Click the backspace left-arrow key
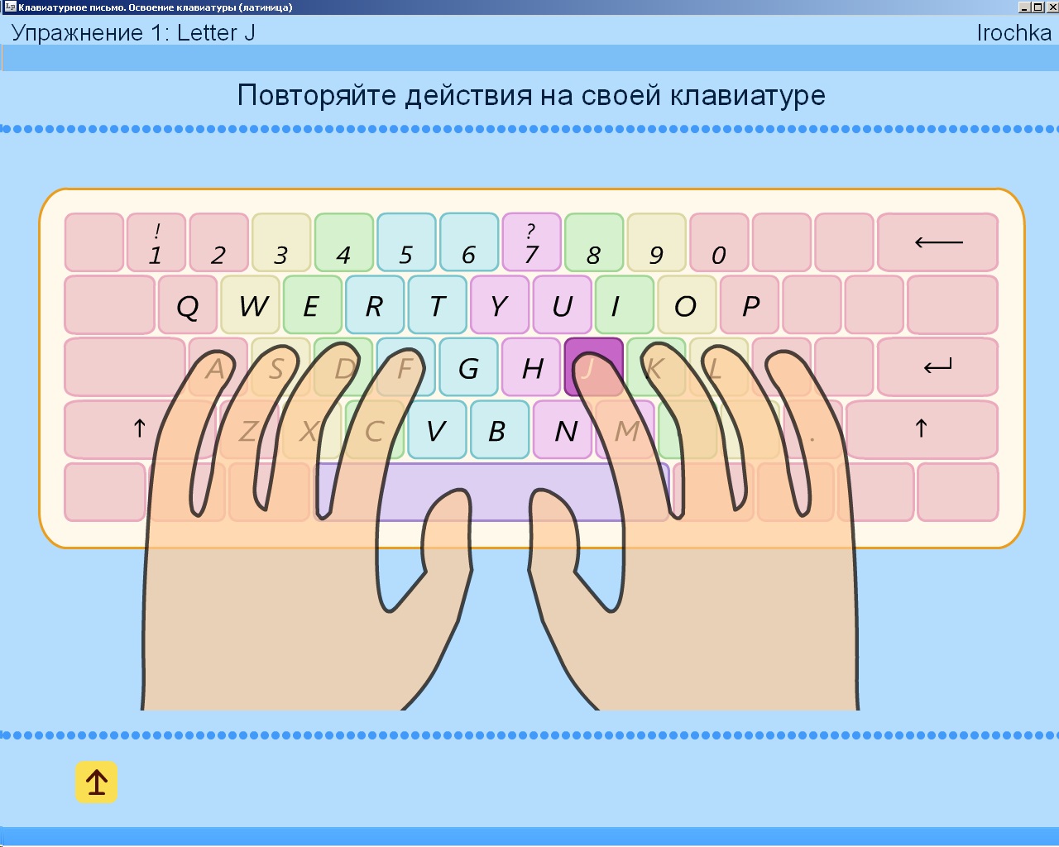The width and height of the screenshot is (1059, 847). pos(937,242)
